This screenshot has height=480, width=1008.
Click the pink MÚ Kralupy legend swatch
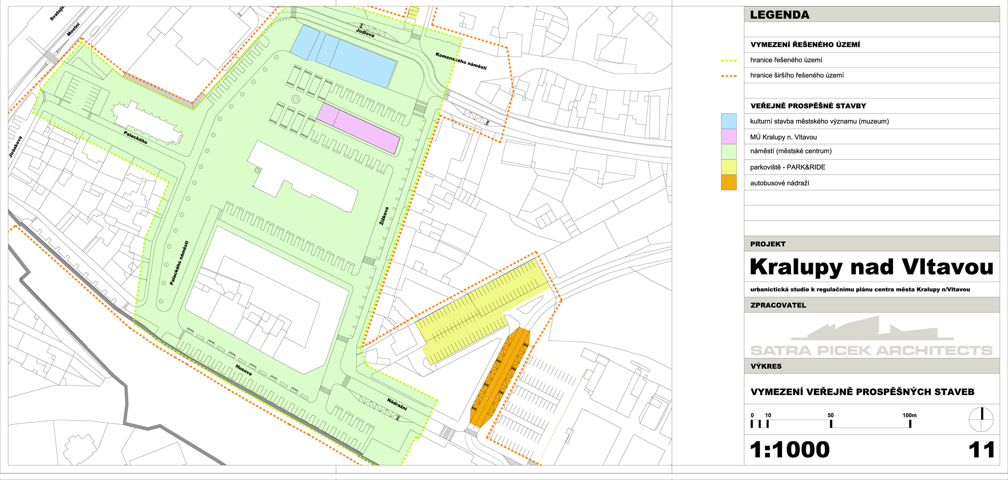(x=728, y=136)
